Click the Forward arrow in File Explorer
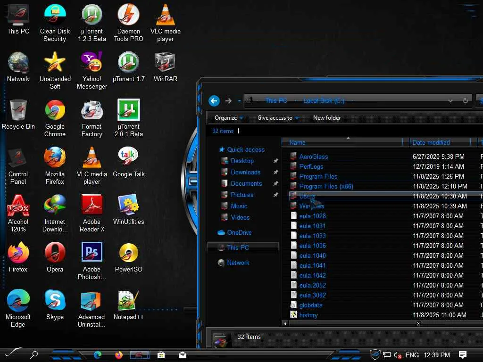This screenshot has height=362, width=483. point(228,101)
